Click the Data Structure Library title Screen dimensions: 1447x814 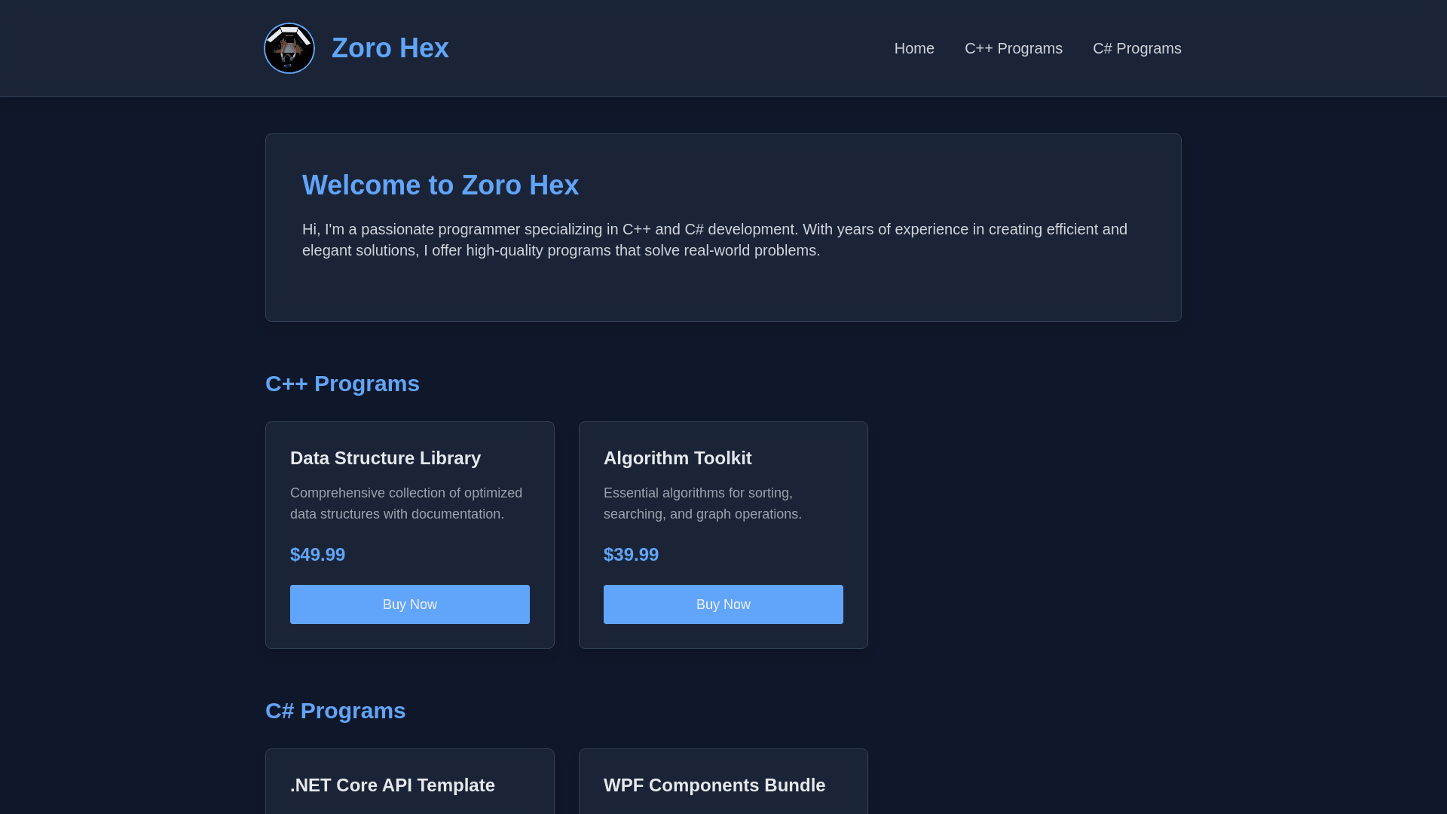(385, 458)
